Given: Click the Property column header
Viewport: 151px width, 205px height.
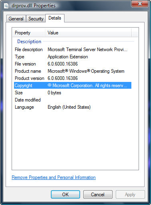Looking at the screenshot, I should [x=28, y=33].
